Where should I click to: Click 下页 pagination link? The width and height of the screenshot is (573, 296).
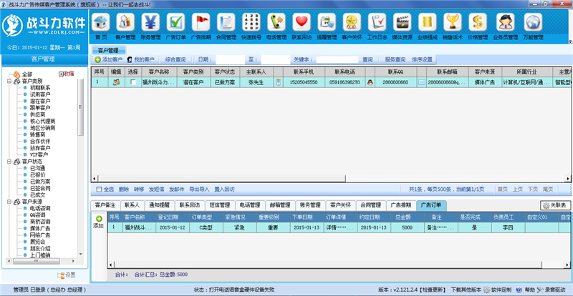tap(532, 189)
